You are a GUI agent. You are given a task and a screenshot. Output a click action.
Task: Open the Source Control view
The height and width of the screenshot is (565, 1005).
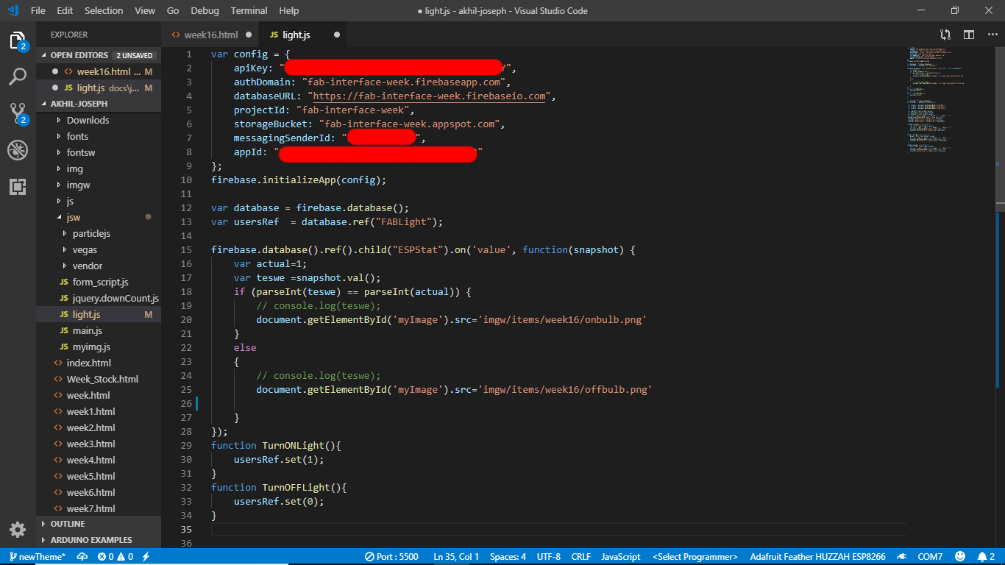[x=18, y=113]
